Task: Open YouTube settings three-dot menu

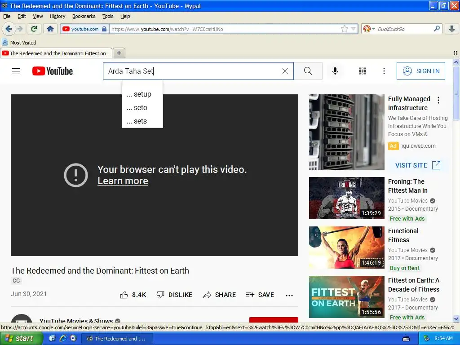Action: [x=384, y=71]
